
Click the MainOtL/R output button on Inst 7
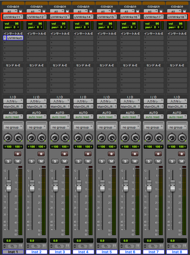coord(152,106)
